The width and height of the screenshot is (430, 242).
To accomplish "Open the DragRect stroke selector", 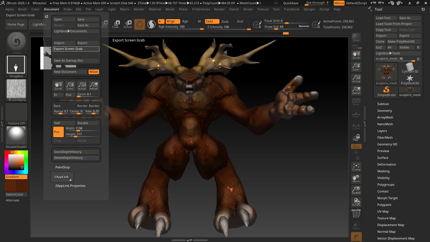I will (x=16, y=67).
